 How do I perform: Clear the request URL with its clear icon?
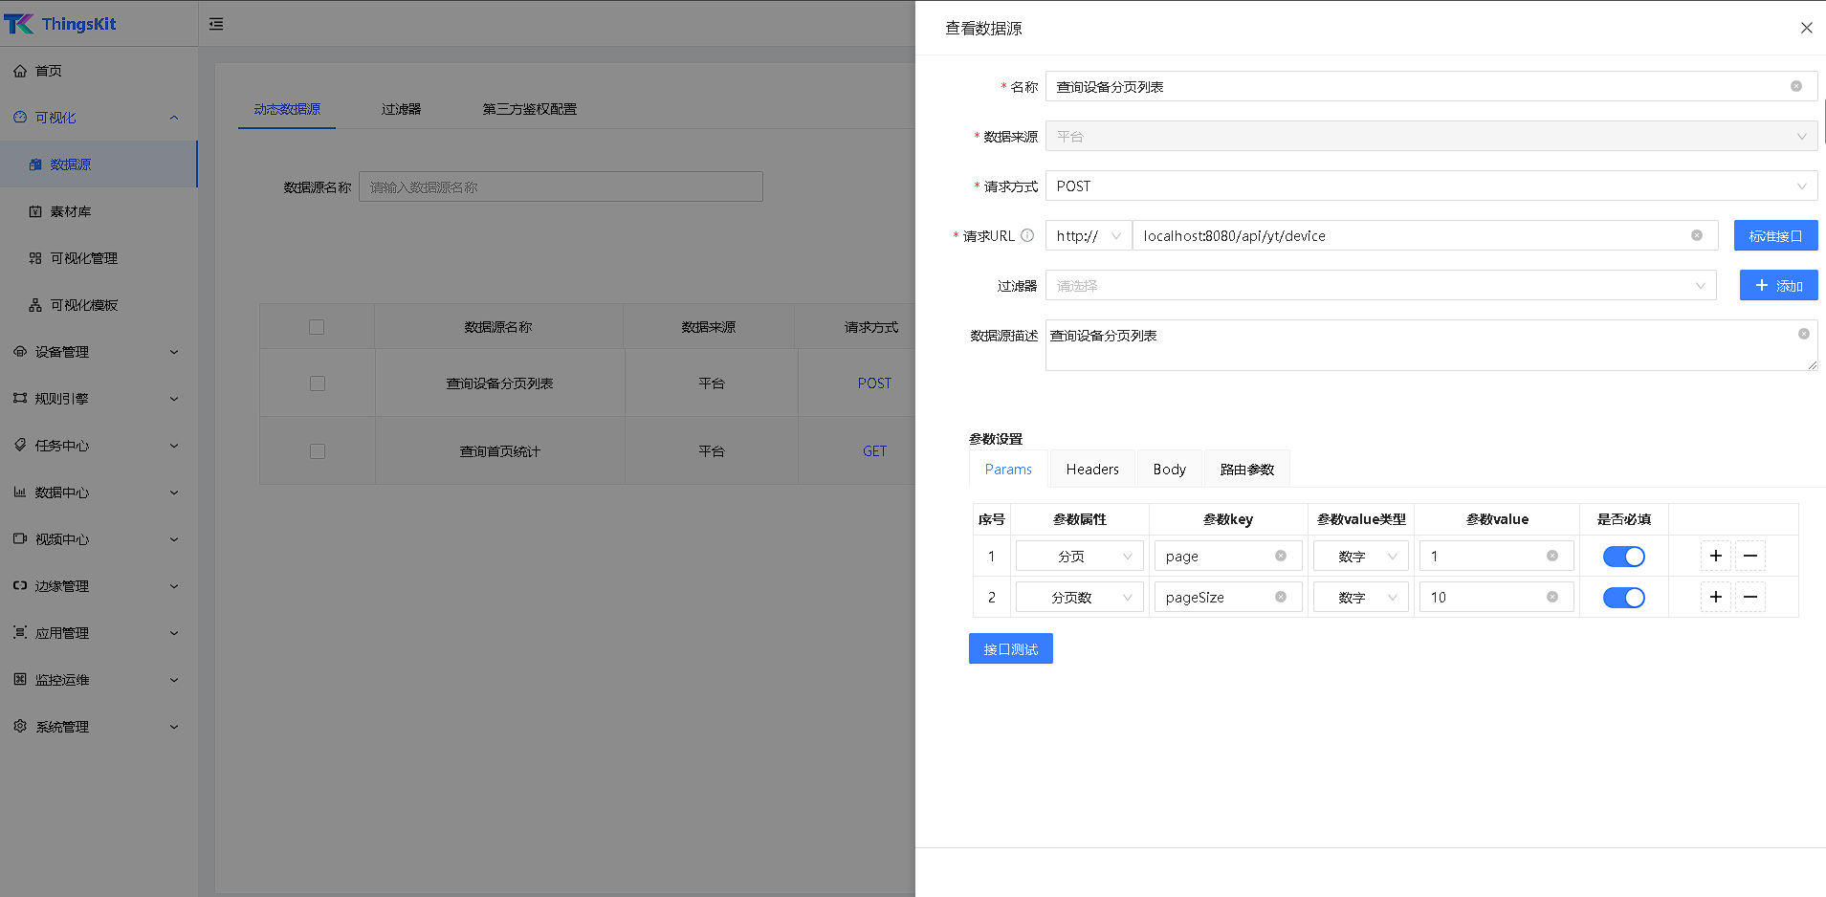[x=1696, y=235]
